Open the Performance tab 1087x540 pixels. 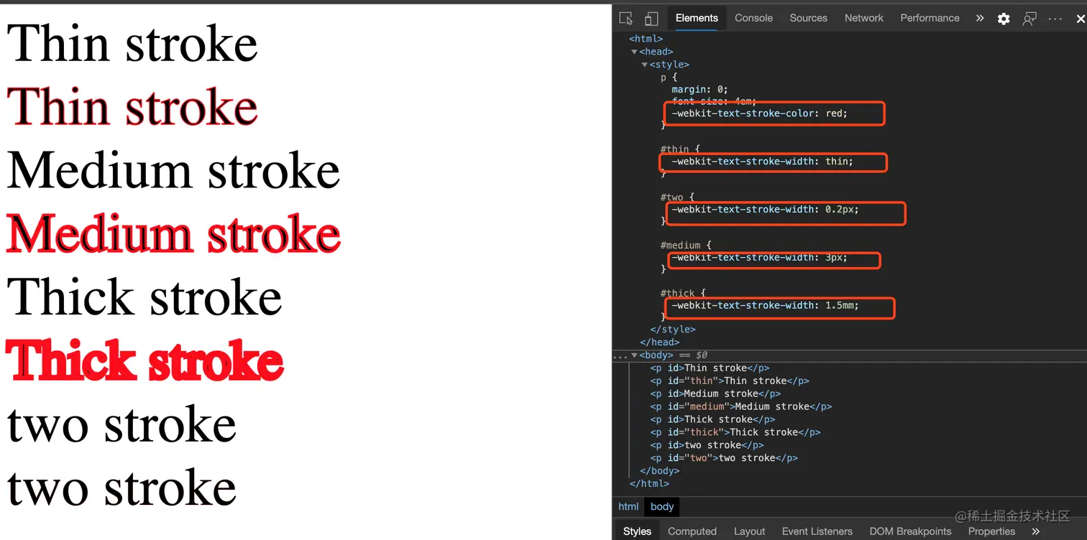(930, 18)
